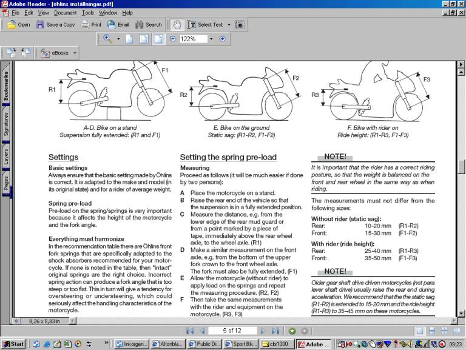Image resolution: width=466 pixels, height=350 pixels.
Task: Open the Signatures side tab
Action: [6, 124]
